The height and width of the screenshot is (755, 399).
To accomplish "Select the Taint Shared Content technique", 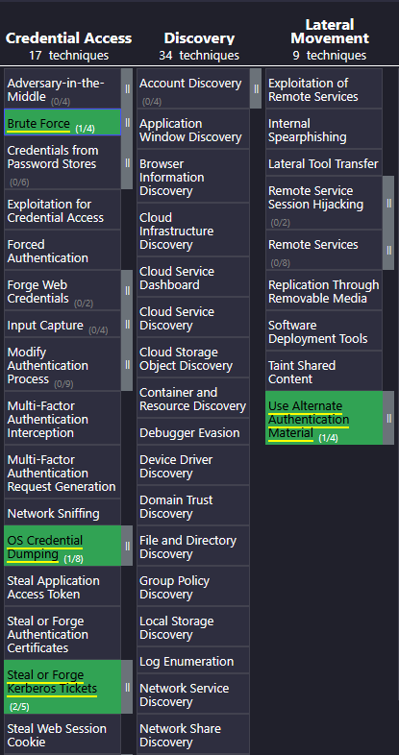I will (x=324, y=371).
